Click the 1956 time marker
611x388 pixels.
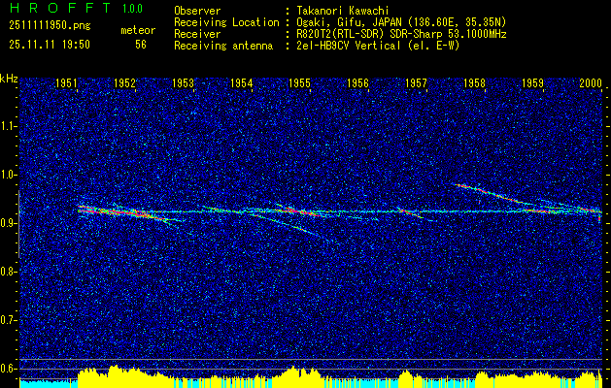tap(357, 82)
